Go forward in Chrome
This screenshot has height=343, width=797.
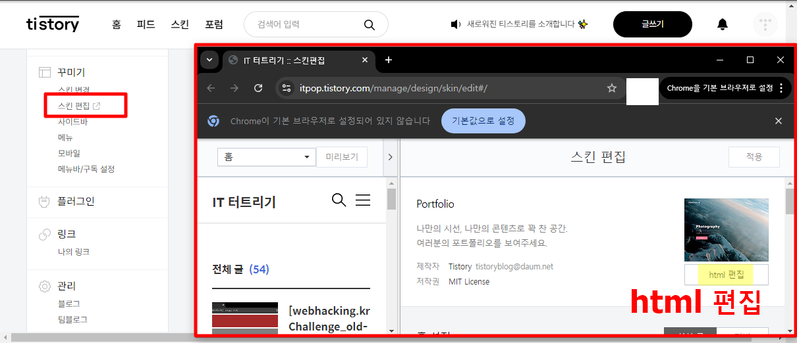click(x=234, y=88)
